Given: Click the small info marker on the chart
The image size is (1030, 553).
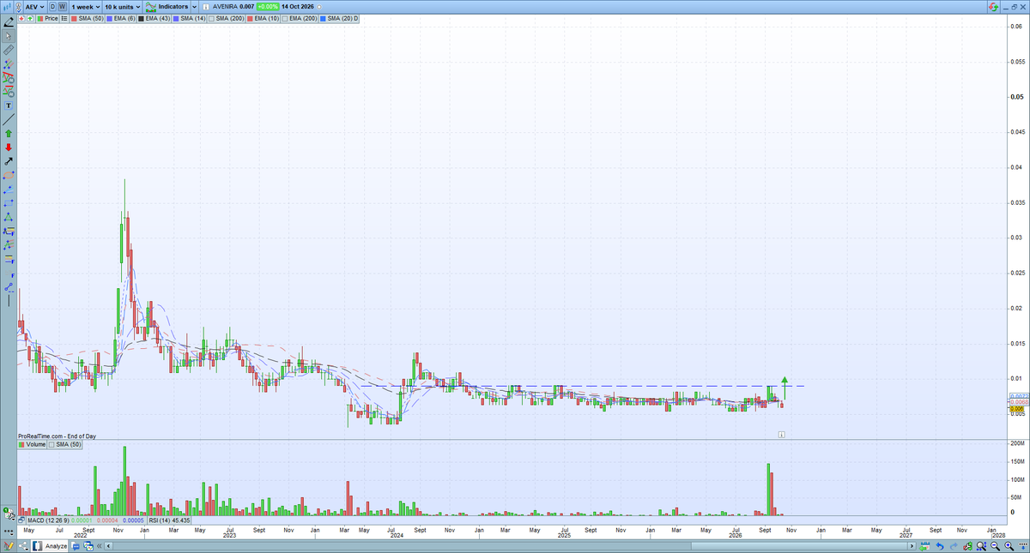Looking at the screenshot, I should [781, 435].
